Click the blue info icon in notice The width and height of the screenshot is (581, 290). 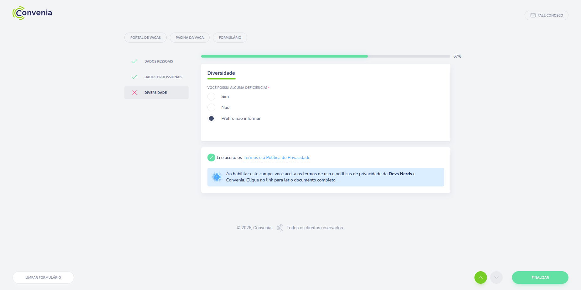pyautogui.click(x=217, y=177)
